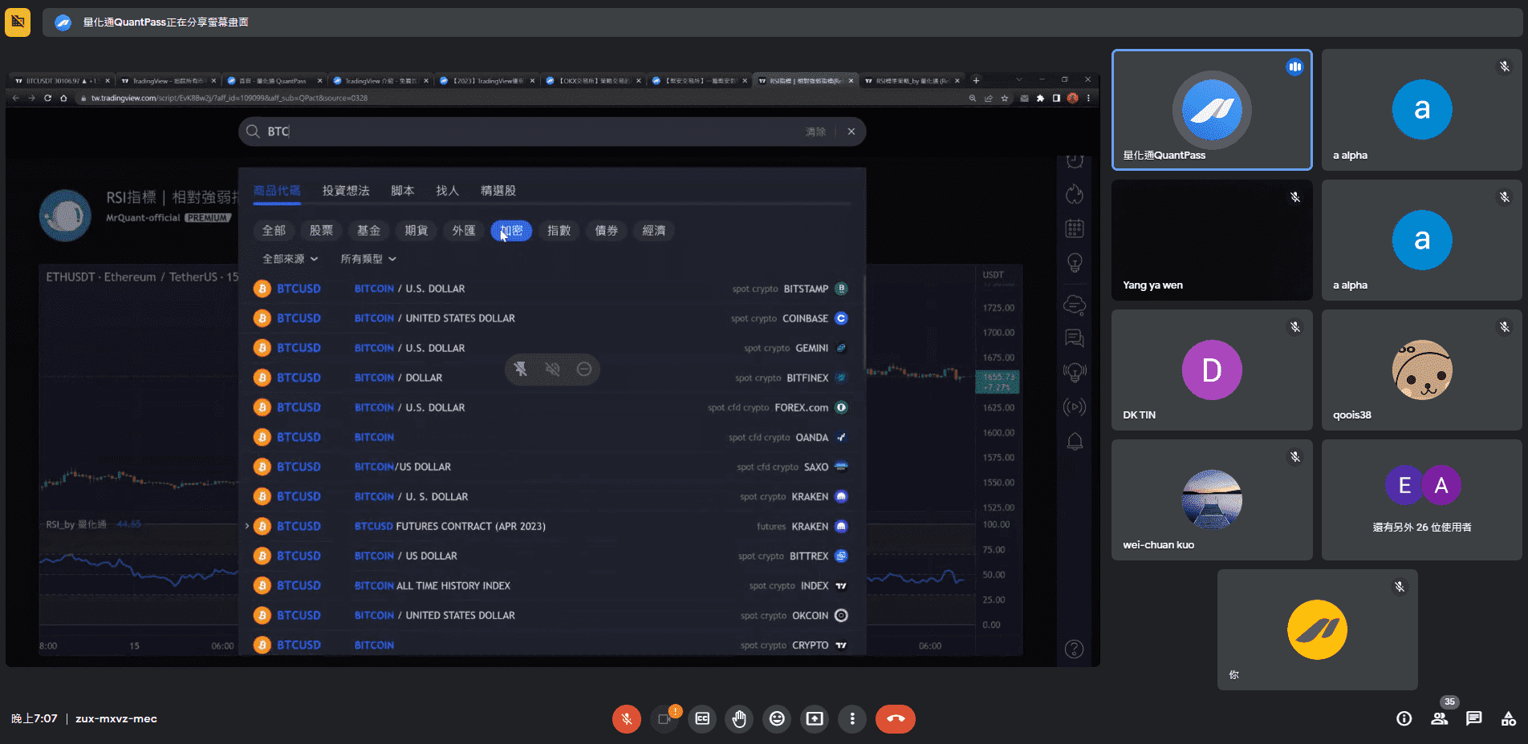Viewport: 1528px width, 744px height.
Task: Click the hotlists flame icon in the sidebar
Action: (x=1075, y=194)
